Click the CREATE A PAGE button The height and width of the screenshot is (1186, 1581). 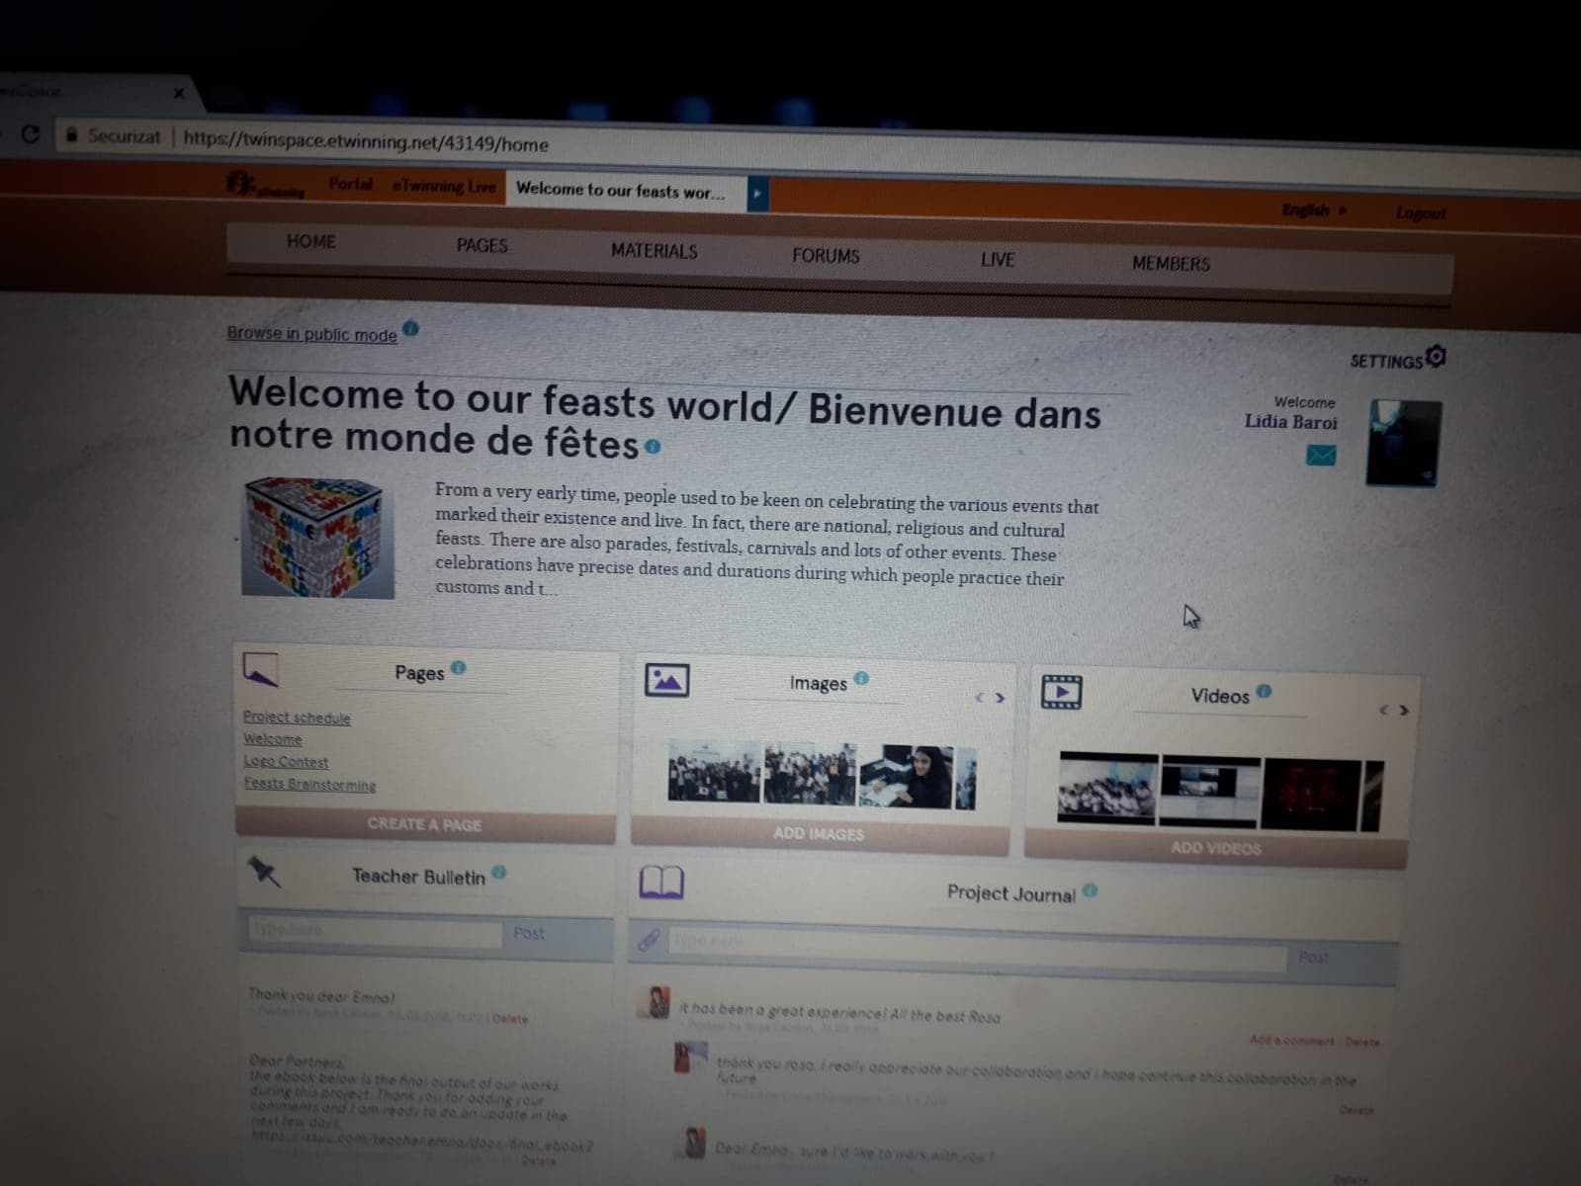tap(424, 824)
